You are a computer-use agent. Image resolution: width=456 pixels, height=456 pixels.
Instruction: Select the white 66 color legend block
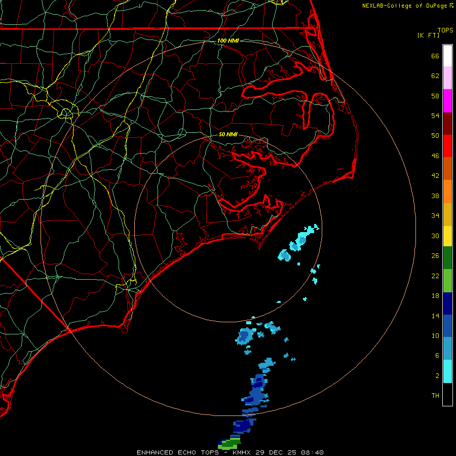coord(447,56)
